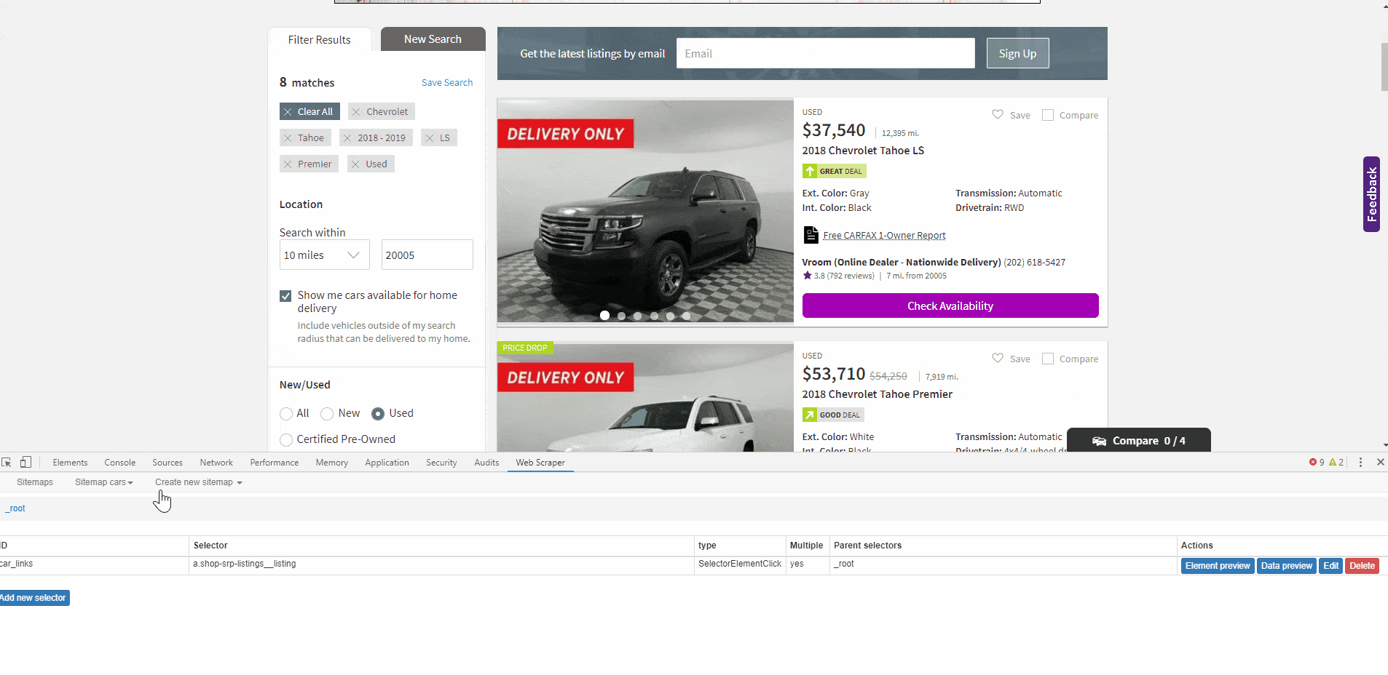Click the yellow warnings count icon

coord(1333,463)
